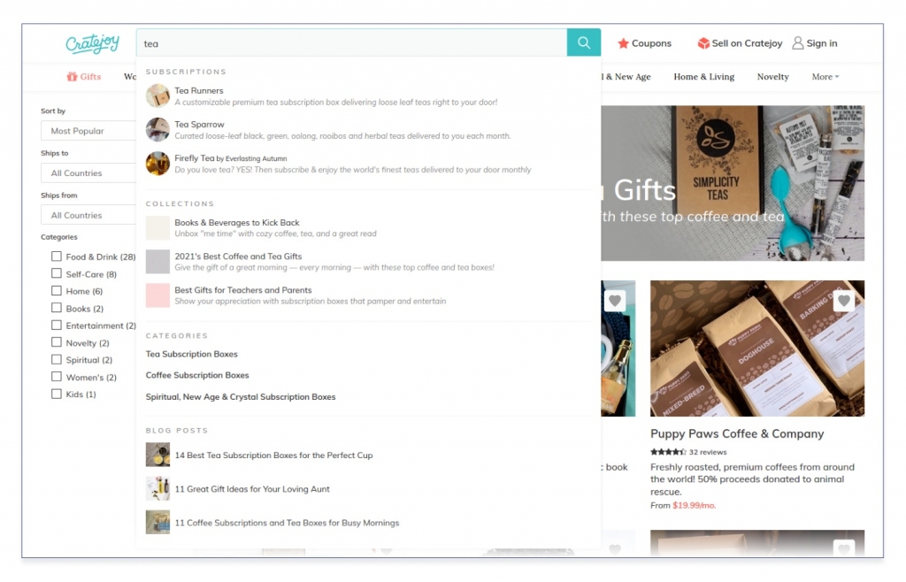Select Tea Runners subscription suggestion
Viewport: 906px width, 582px height.
[369, 96]
